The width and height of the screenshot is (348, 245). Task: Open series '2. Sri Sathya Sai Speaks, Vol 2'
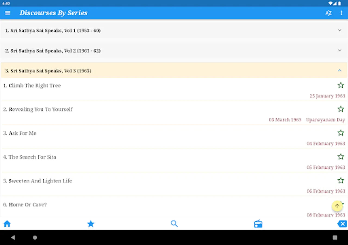click(174, 51)
